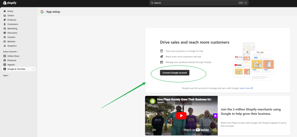Click the Content icon in sidebar

(5, 37)
